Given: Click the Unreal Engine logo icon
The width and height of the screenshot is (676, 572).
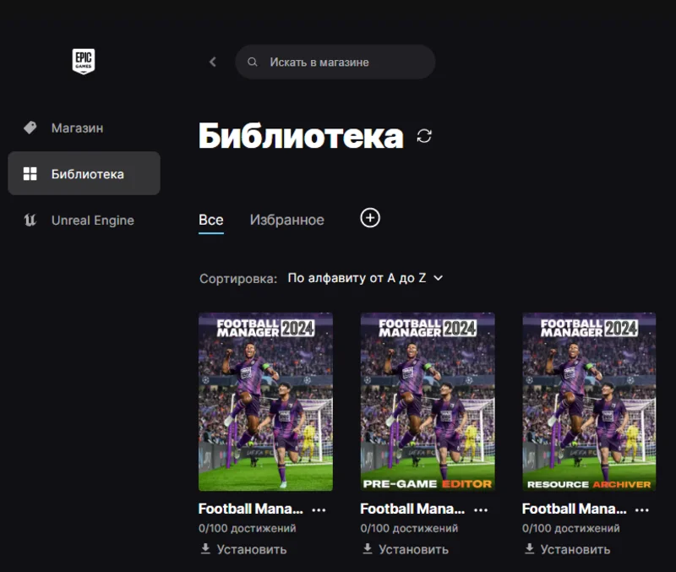Looking at the screenshot, I should [30, 221].
